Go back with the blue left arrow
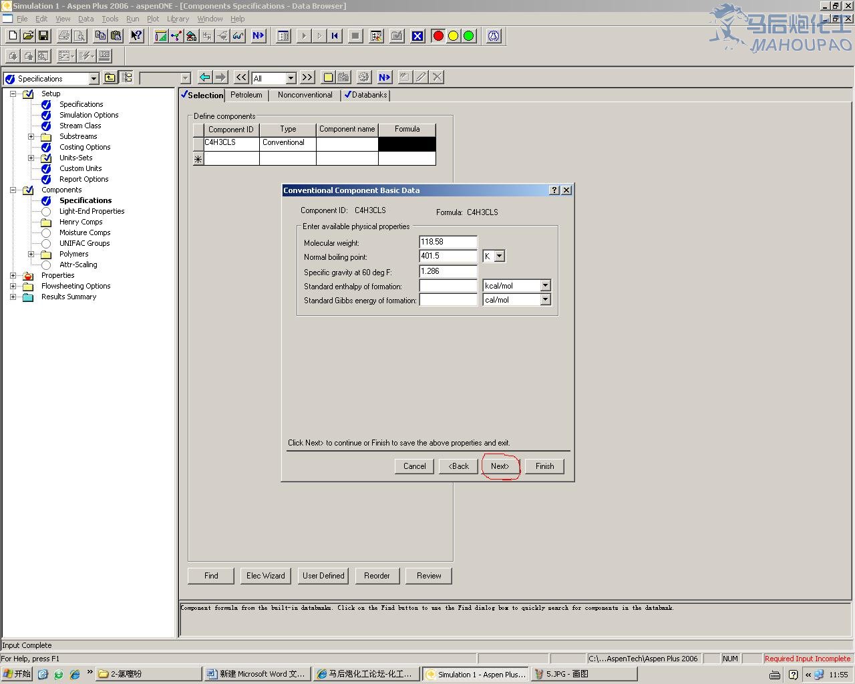855x684 pixels. (205, 77)
